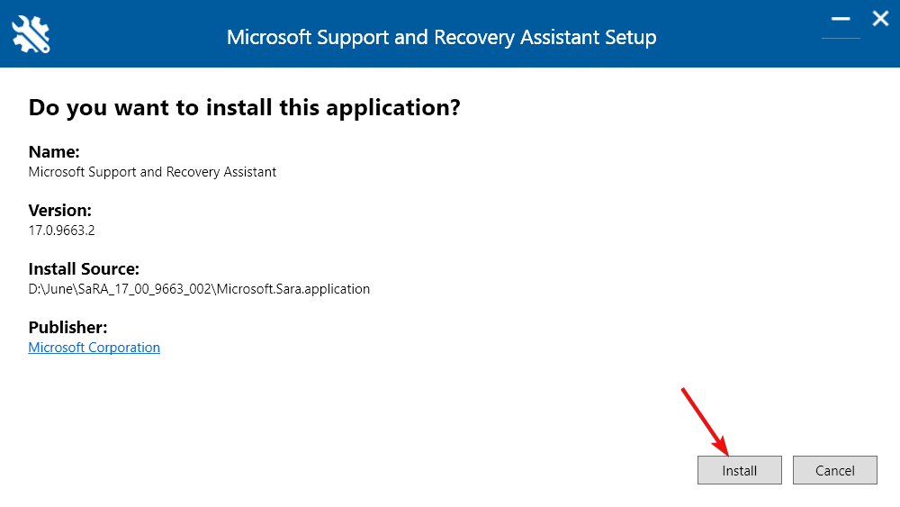Click the Setup window title text
900x507 pixels.
pyautogui.click(x=441, y=37)
